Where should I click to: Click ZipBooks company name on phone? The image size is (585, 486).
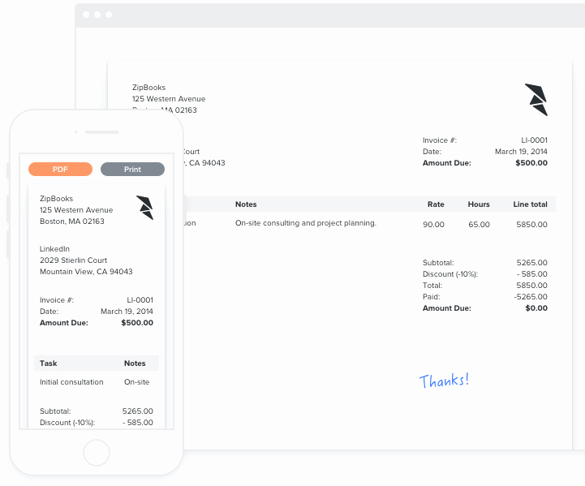(x=56, y=199)
